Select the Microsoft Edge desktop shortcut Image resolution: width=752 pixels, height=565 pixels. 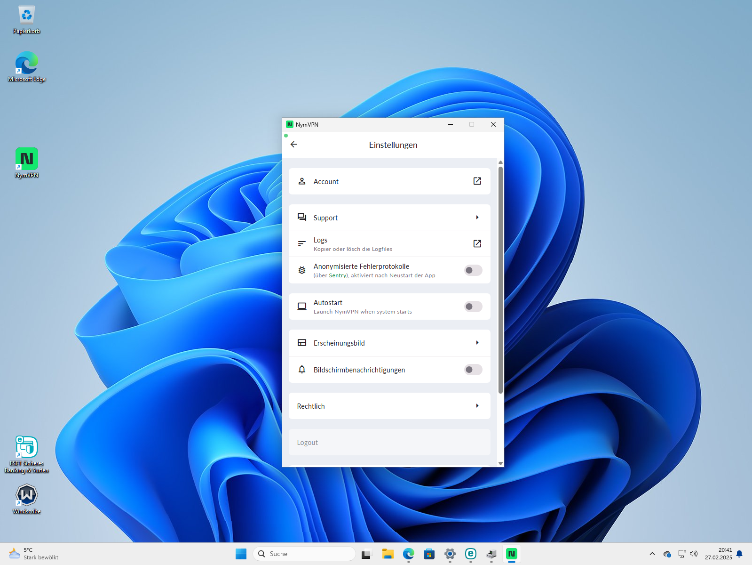point(27,67)
